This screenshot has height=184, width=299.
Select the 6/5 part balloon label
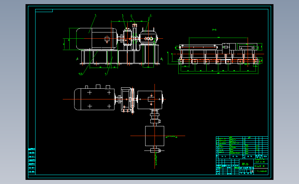[80, 74]
